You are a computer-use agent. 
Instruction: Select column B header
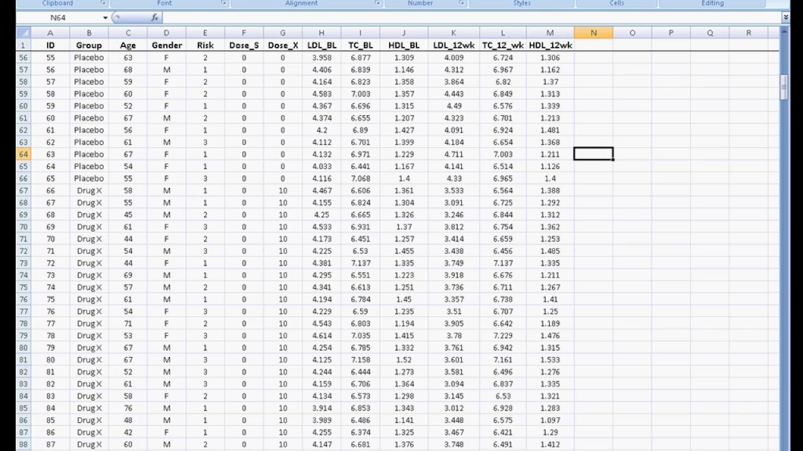(x=89, y=33)
